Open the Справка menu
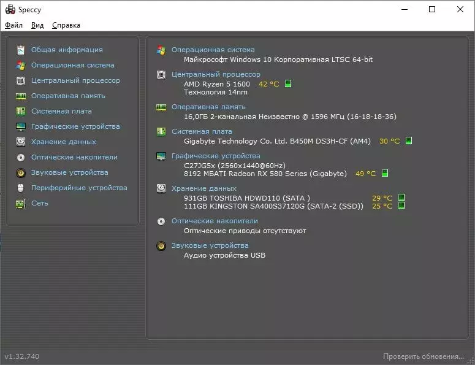 66,25
